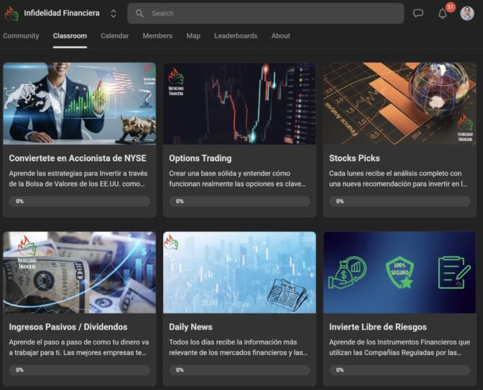Click the search magnifier icon

(x=140, y=13)
